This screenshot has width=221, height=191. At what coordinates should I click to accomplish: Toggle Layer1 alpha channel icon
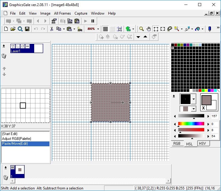point(23,46)
